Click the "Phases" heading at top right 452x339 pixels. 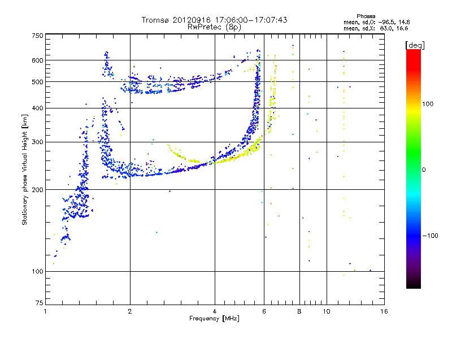(366, 16)
